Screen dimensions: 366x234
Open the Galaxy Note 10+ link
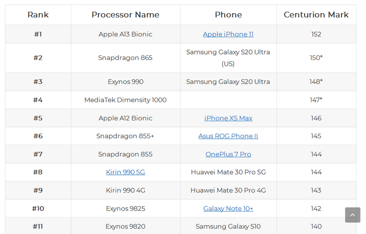[x=228, y=208]
